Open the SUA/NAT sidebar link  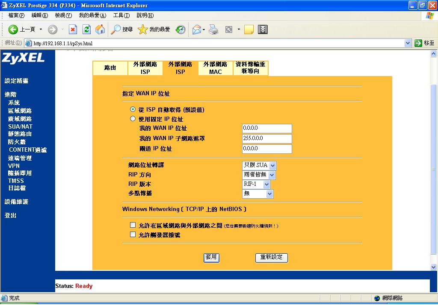click(20, 126)
